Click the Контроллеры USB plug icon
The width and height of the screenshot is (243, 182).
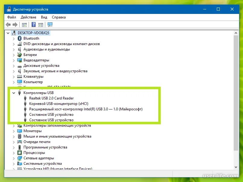click(20, 93)
